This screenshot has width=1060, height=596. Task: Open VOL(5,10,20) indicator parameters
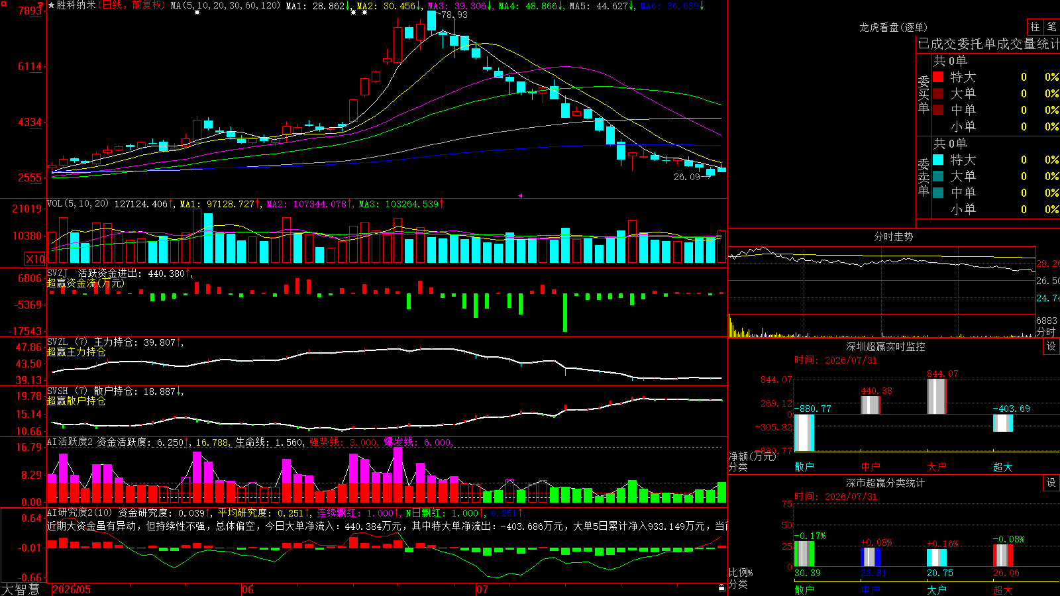pos(78,204)
